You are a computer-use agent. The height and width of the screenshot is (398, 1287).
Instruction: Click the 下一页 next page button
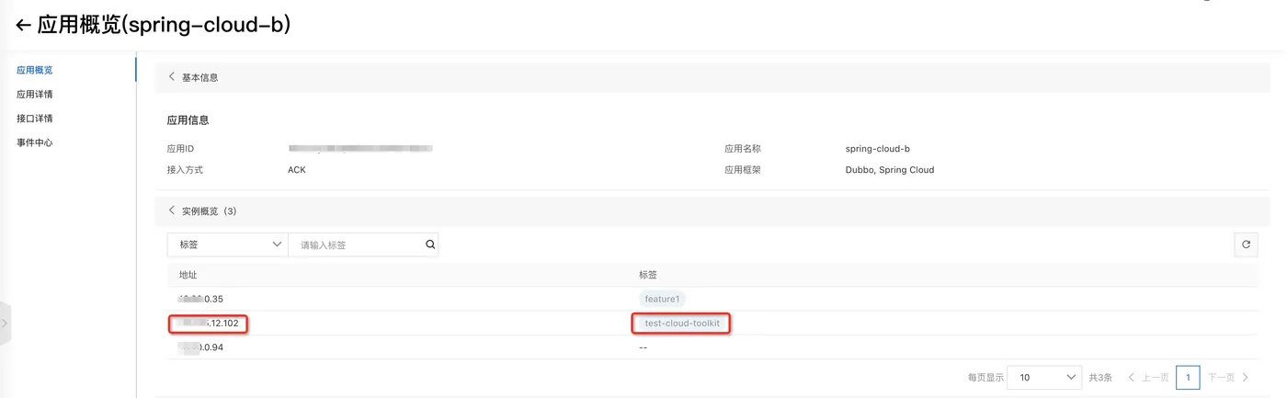[1228, 377]
